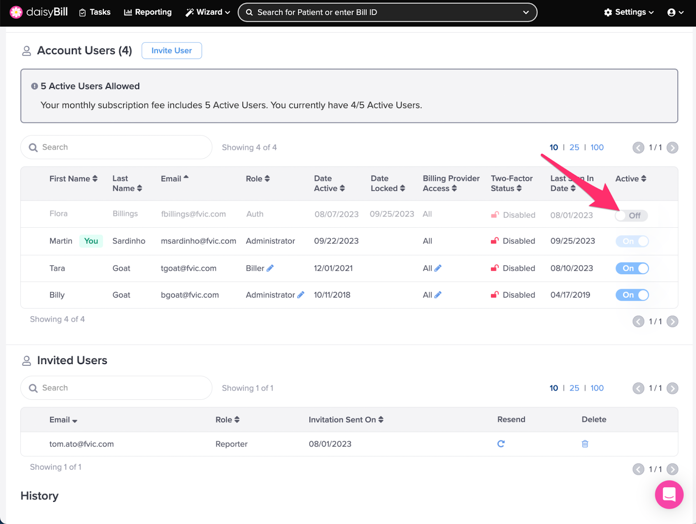Image resolution: width=696 pixels, height=524 pixels.
Task: Disable Tara Goat's Active status toggle
Action: (632, 268)
